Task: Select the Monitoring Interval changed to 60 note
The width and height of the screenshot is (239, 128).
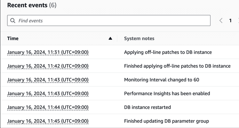Action: coord(162,80)
